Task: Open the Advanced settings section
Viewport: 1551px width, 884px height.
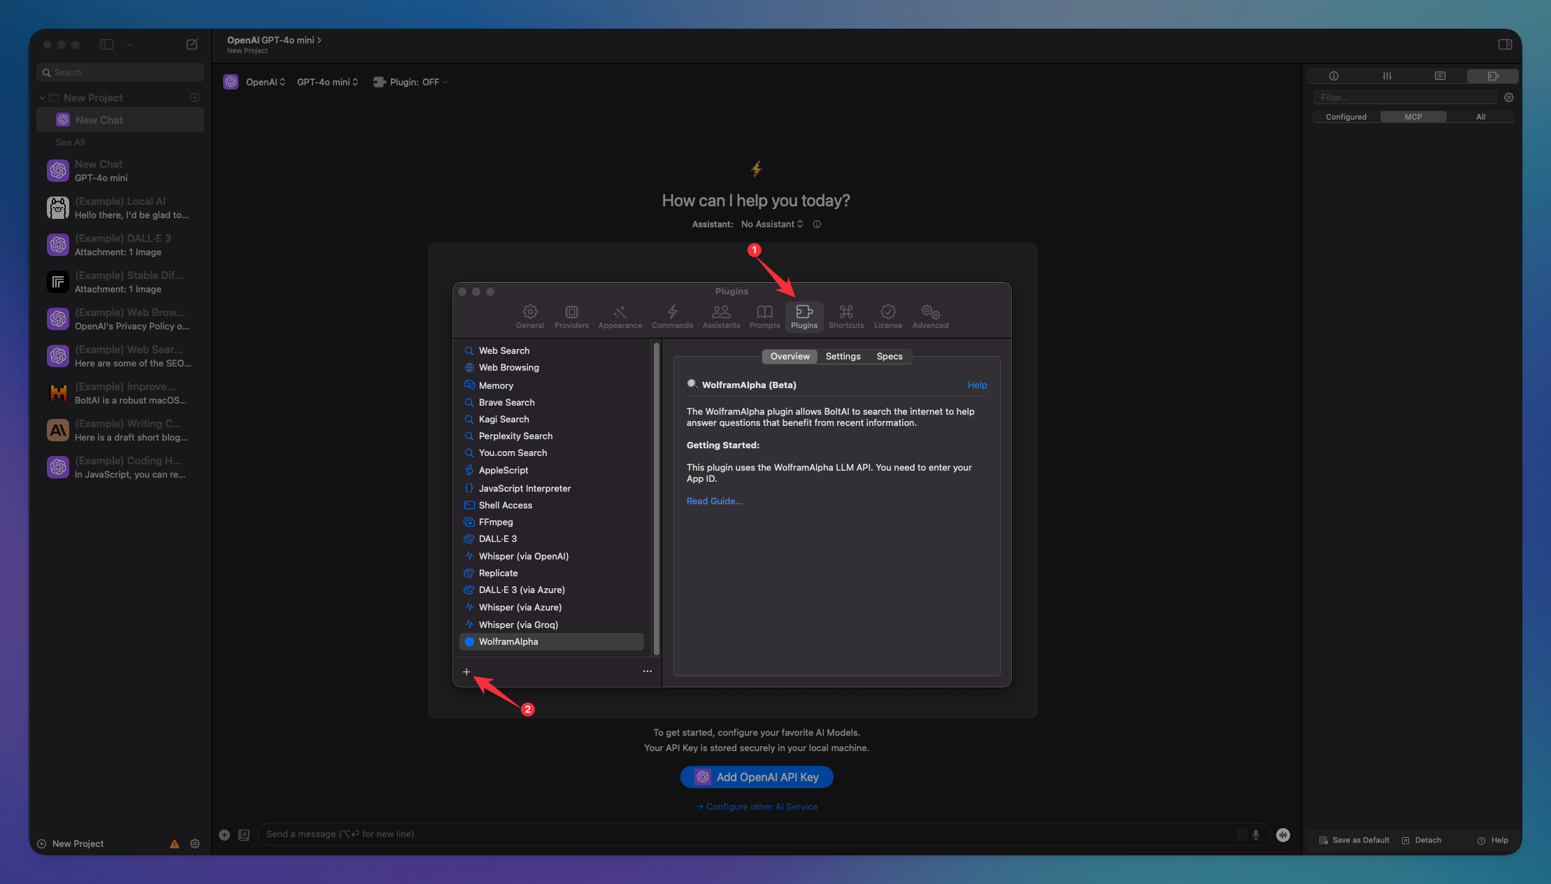Action: [929, 316]
